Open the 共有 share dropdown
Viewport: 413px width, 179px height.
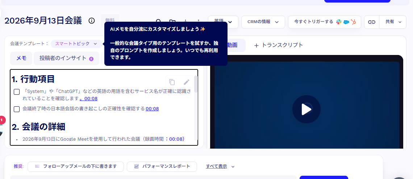(x=393, y=22)
